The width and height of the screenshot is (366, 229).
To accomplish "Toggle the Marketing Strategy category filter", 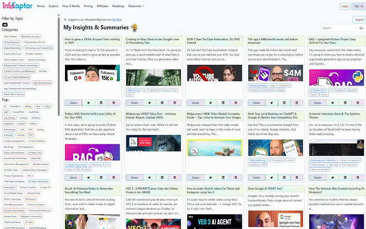I will [x=30, y=37].
